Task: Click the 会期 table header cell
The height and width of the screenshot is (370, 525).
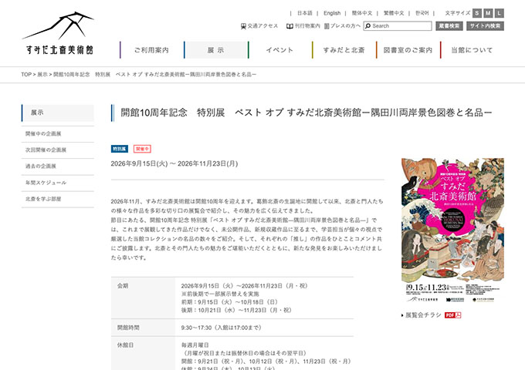Action: point(143,298)
